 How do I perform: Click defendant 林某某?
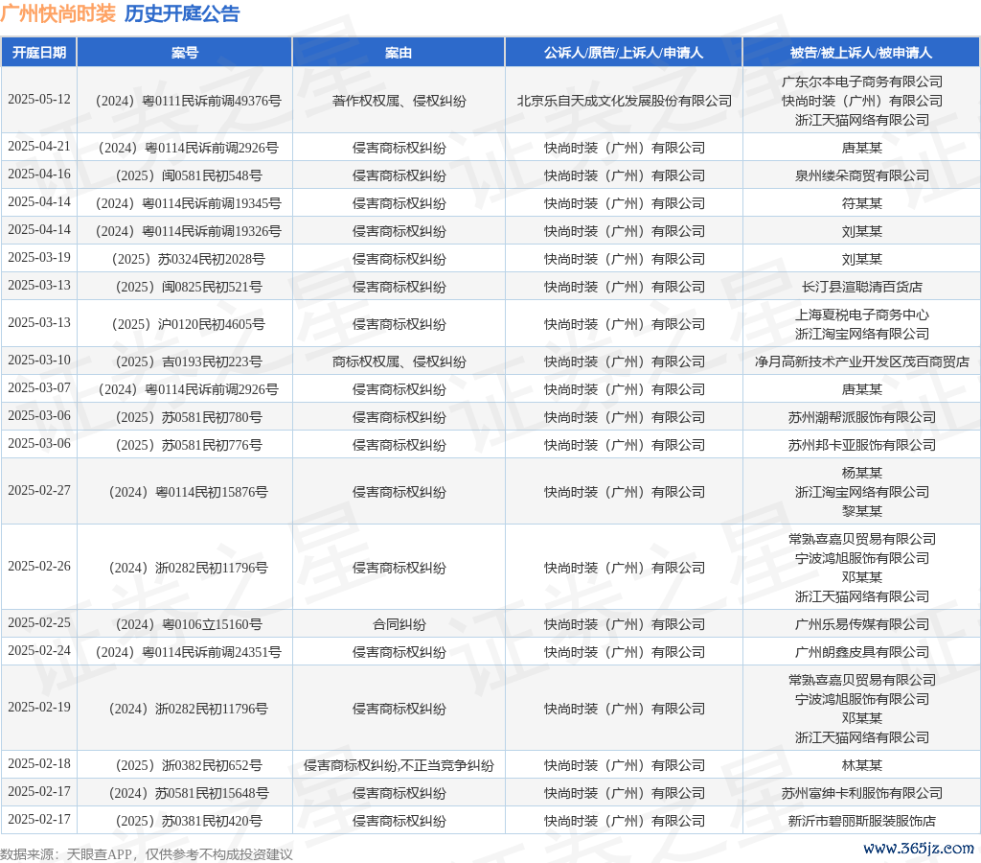(x=861, y=765)
